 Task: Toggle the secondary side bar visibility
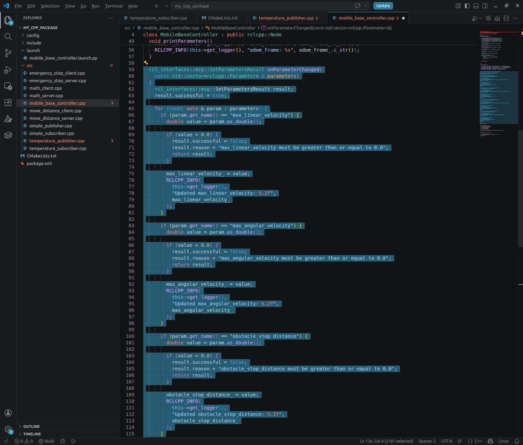click(485, 6)
